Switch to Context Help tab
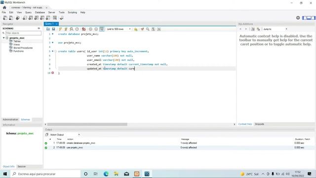 (x=245, y=124)
